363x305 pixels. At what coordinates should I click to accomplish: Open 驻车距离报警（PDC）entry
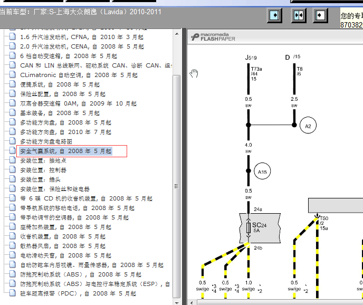point(78,293)
